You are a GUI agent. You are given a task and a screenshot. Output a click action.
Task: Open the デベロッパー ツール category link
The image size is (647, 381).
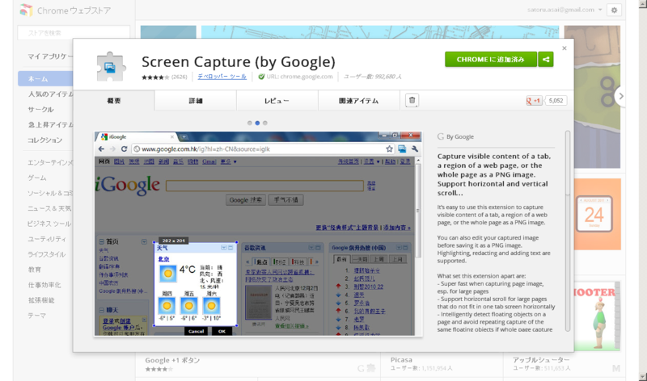222,77
